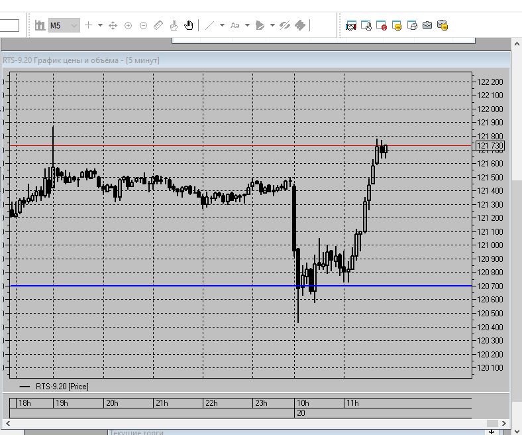Click the 'Текущие торги' window title

136,432
